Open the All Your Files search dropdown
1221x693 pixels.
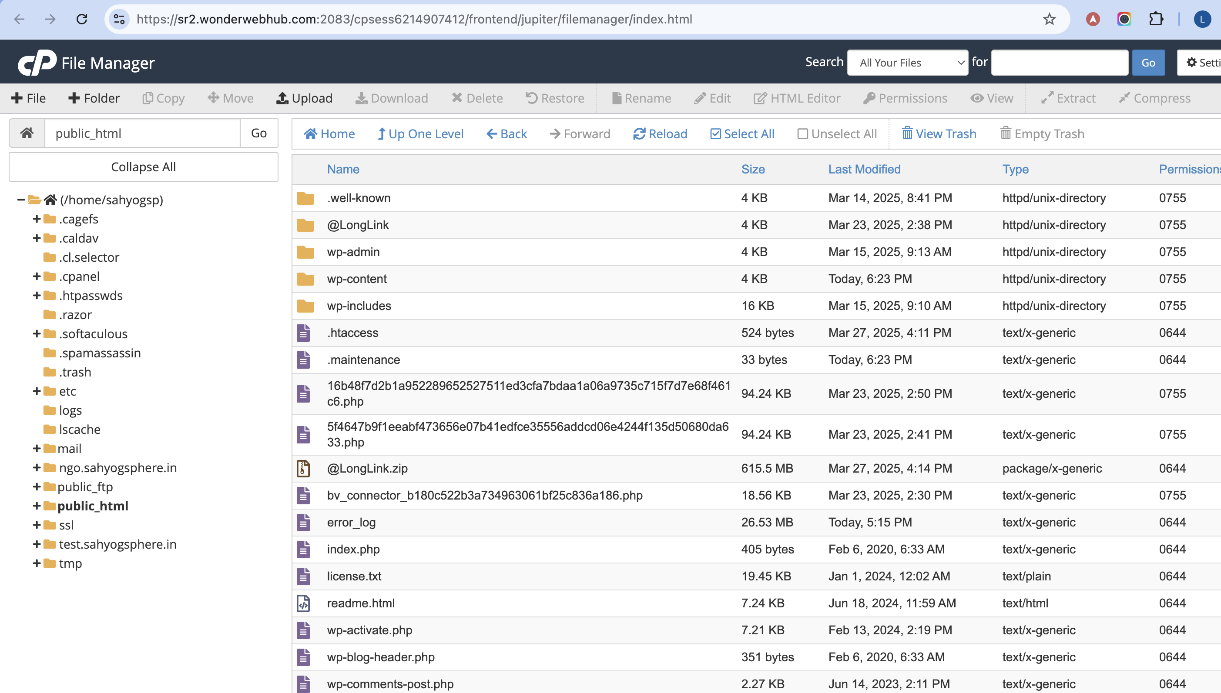pyautogui.click(x=907, y=62)
